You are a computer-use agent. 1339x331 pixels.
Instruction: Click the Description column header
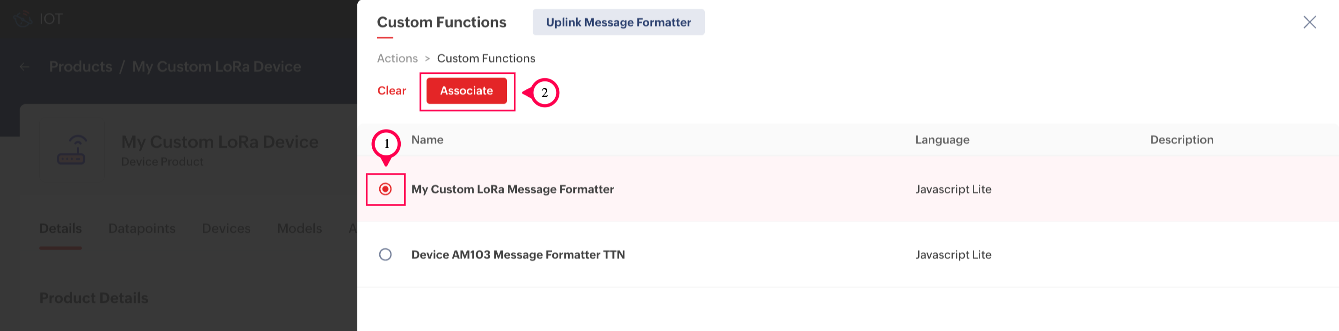pos(1181,140)
